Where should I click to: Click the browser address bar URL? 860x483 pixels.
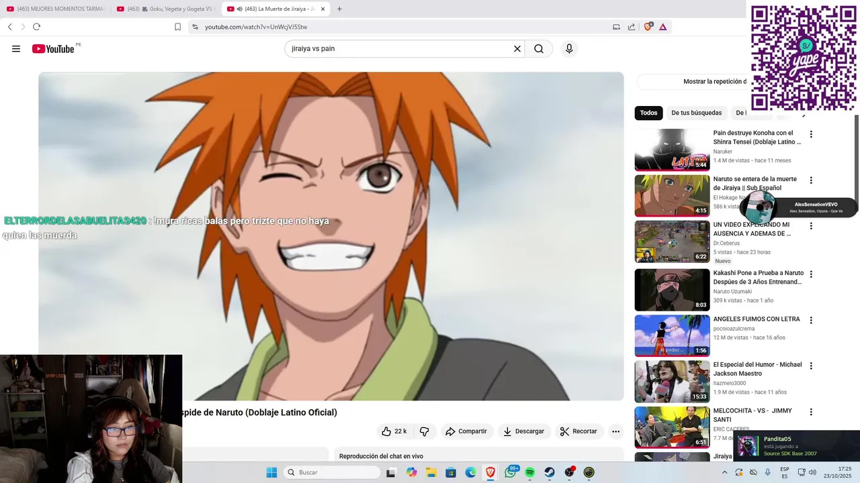(256, 27)
